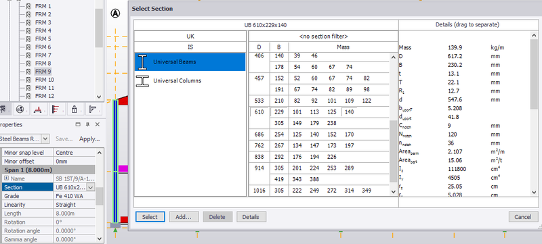Click the no section filter header
Screen dimensions: 542x244
point(323,36)
